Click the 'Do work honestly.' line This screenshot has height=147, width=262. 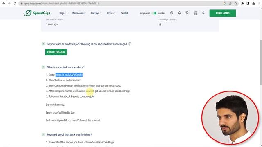click(55, 105)
